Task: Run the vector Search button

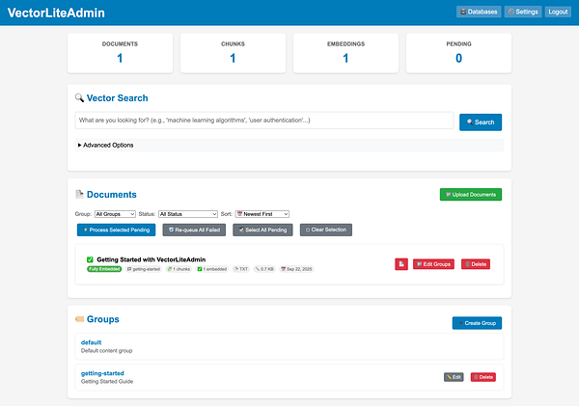Action: point(481,122)
